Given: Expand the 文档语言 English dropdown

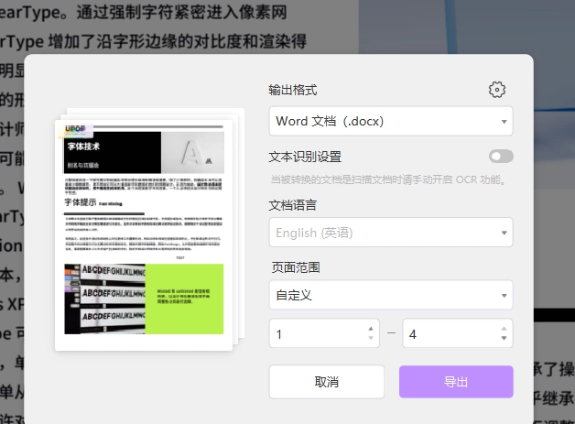Looking at the screenshot, I should point(391,233).
